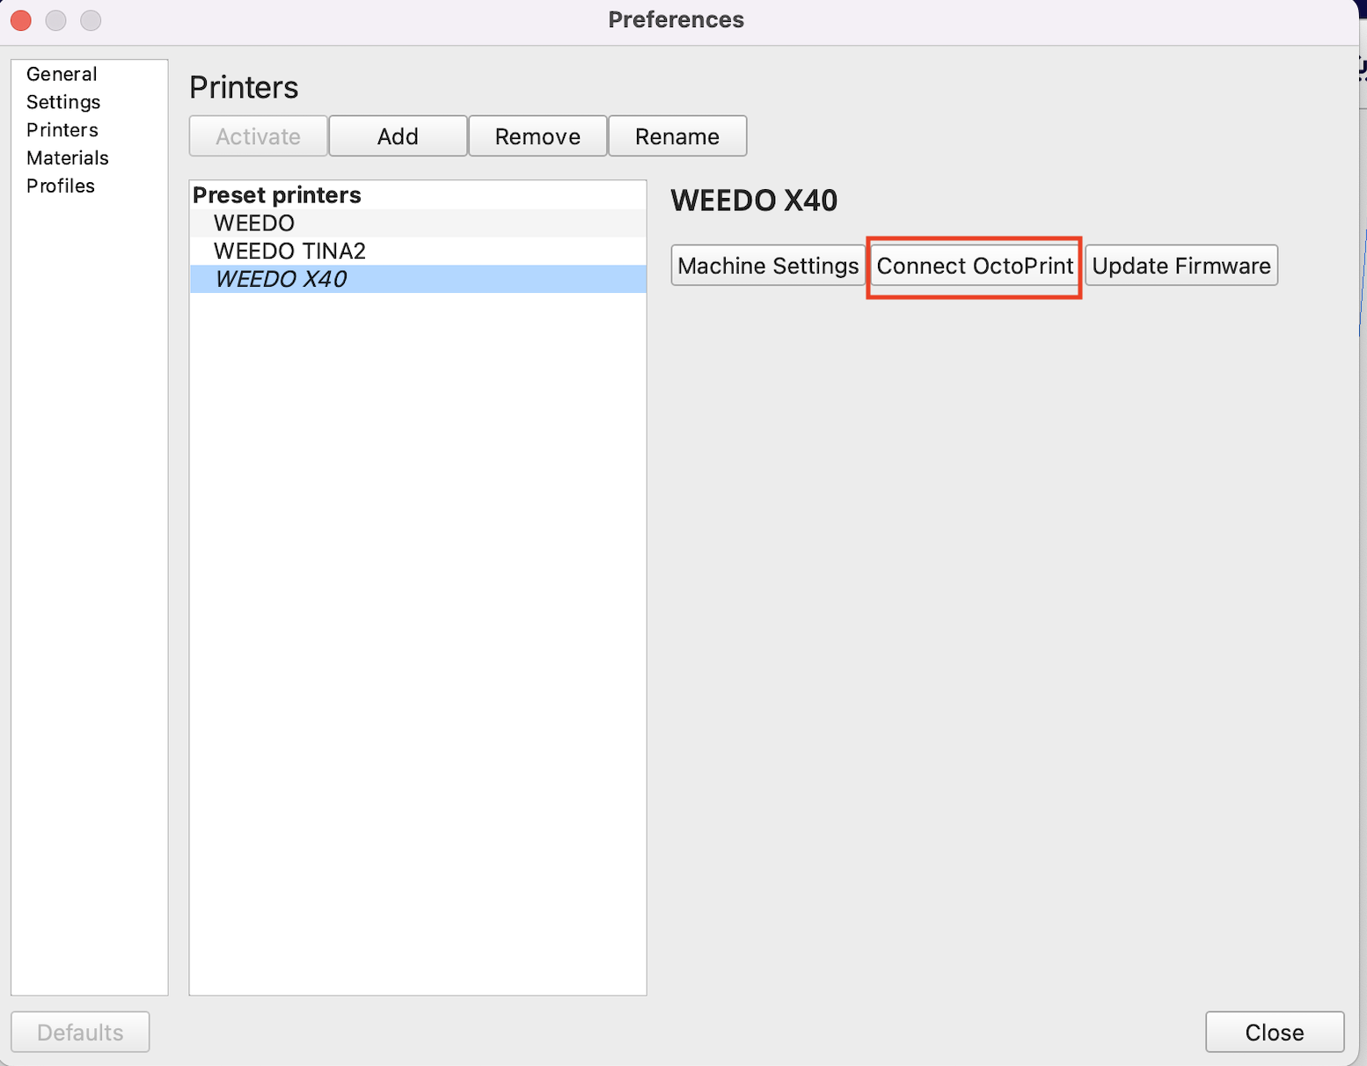Viewport: 1367px width, 1066px height.
Task: Select the WEEDO printer entry
Action: click(x=418, y=223)
